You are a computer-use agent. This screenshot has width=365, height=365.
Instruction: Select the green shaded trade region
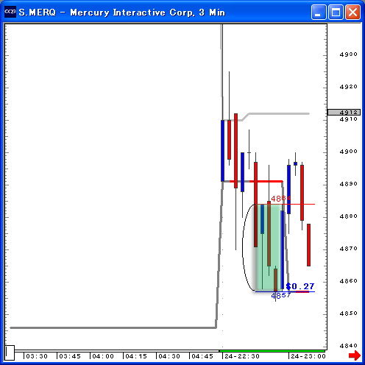[269, 248]
